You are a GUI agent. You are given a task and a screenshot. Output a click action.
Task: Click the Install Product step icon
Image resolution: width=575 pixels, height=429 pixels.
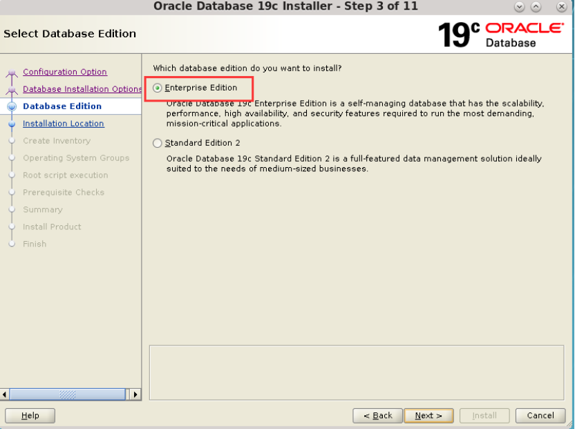[x=12, y=227]
